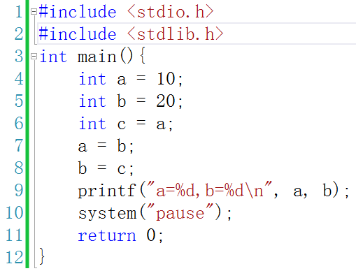Viewport: 356px width, 271px height.
Task: Collapse the #include block at line 1
Action: point(34,11)
